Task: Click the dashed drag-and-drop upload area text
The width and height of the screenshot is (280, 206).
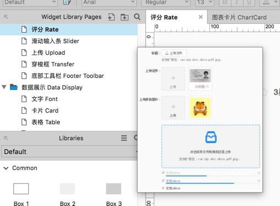Action: tap(210, 152)
